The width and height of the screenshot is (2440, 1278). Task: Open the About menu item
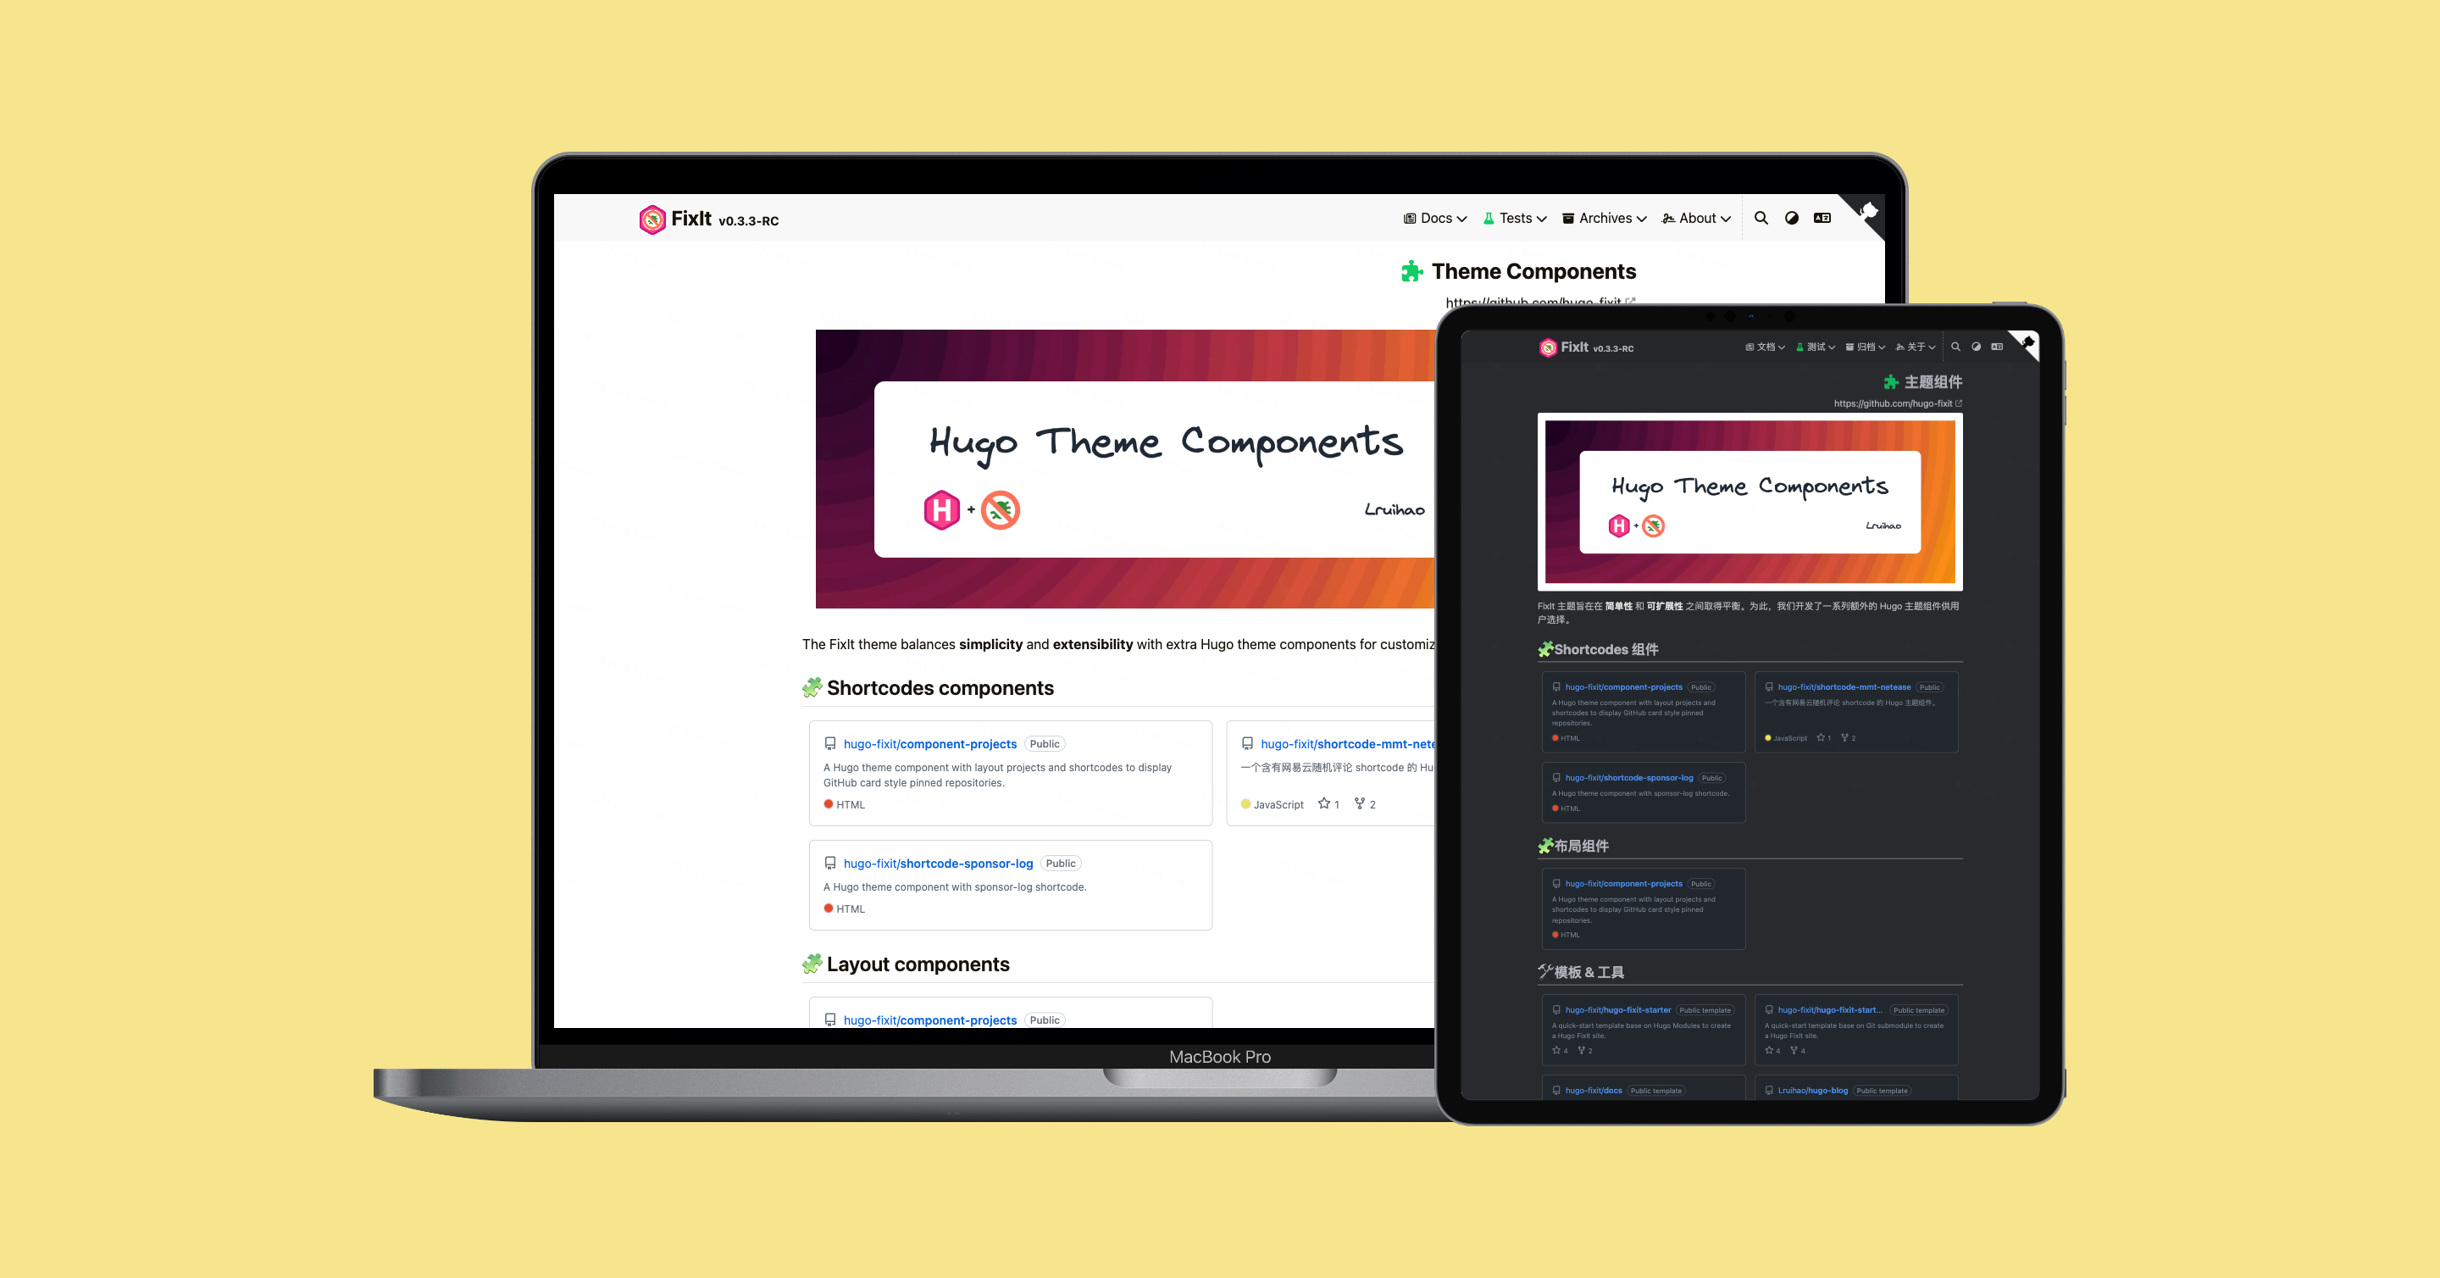pyautogui.click(x=1688, y=221)
